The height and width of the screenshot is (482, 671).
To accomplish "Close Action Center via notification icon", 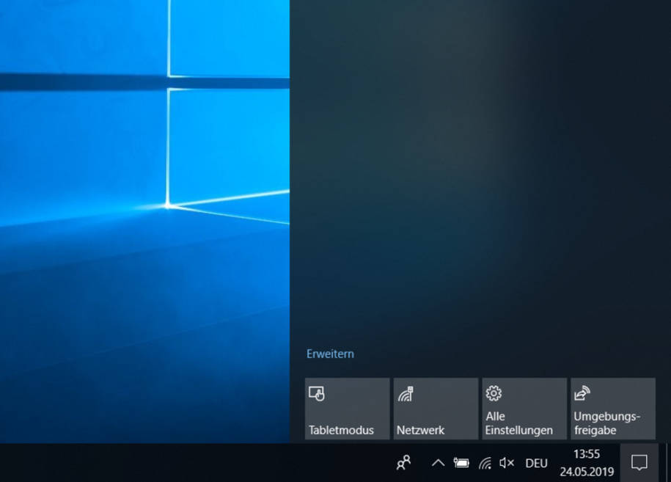I will click(639, 463).
